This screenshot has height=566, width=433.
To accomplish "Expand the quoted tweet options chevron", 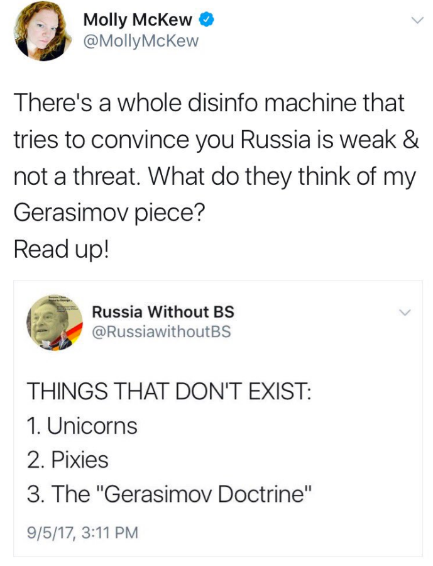I will tap(405, 312).
